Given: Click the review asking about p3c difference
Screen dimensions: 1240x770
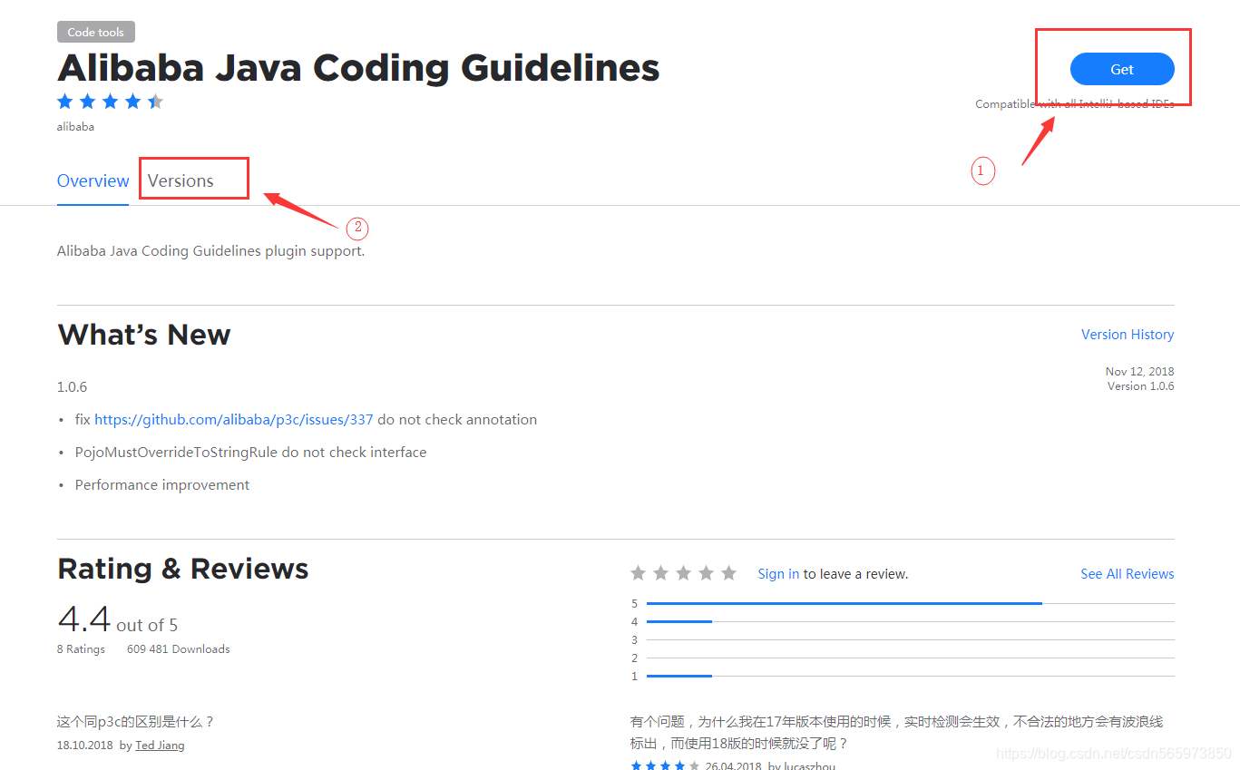Looking at the screenshot, I should pos(136,722).
